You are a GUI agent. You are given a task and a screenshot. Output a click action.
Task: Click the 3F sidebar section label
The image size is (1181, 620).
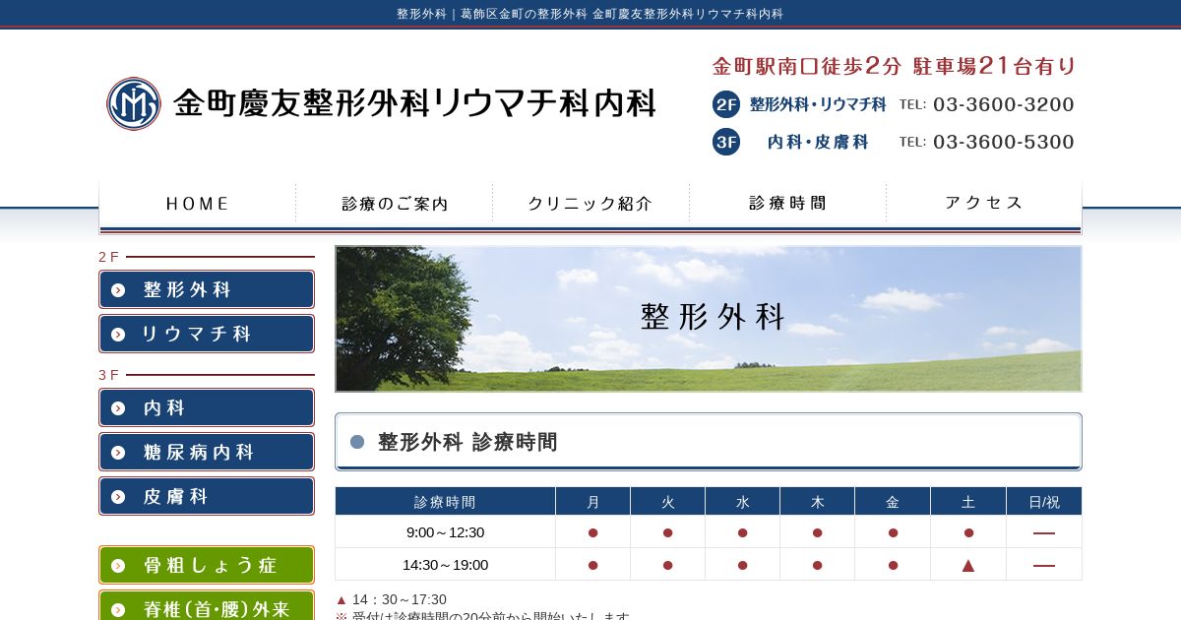(x=108, y=375)
